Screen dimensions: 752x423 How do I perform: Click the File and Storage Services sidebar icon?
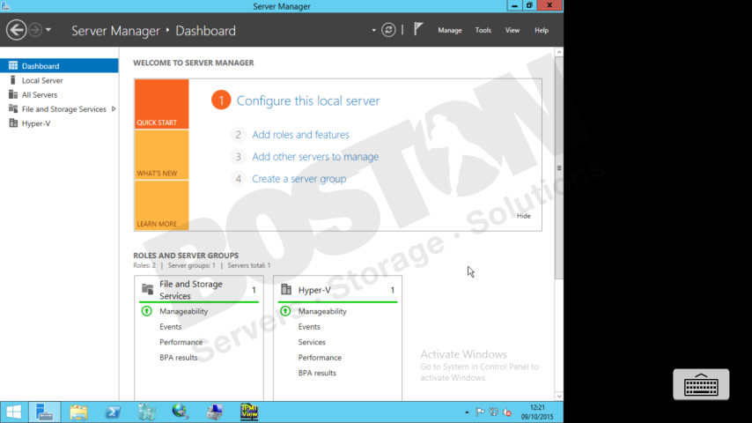click(x=13, y=108)
